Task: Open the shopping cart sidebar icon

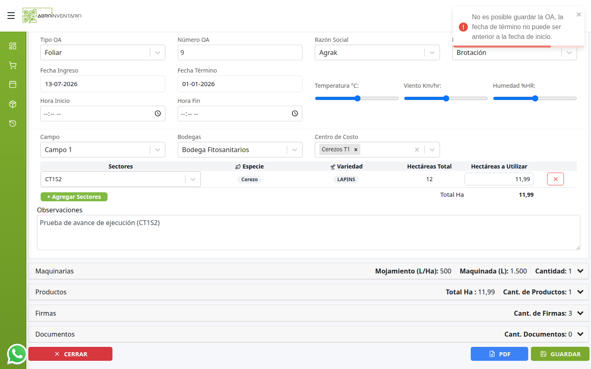Action: 13,65
